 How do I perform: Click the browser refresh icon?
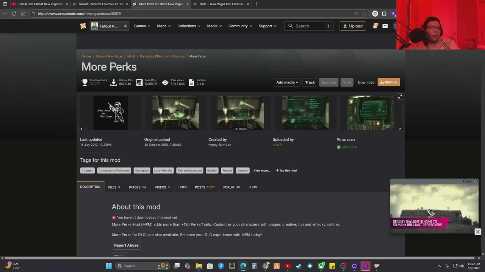(14, 14)
